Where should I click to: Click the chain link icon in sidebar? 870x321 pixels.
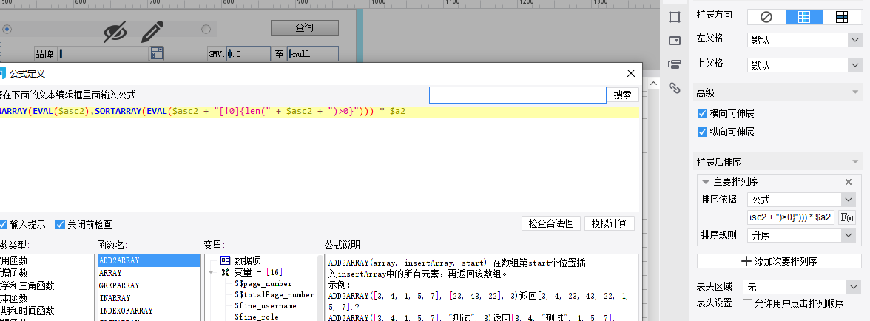coord(674,88)
